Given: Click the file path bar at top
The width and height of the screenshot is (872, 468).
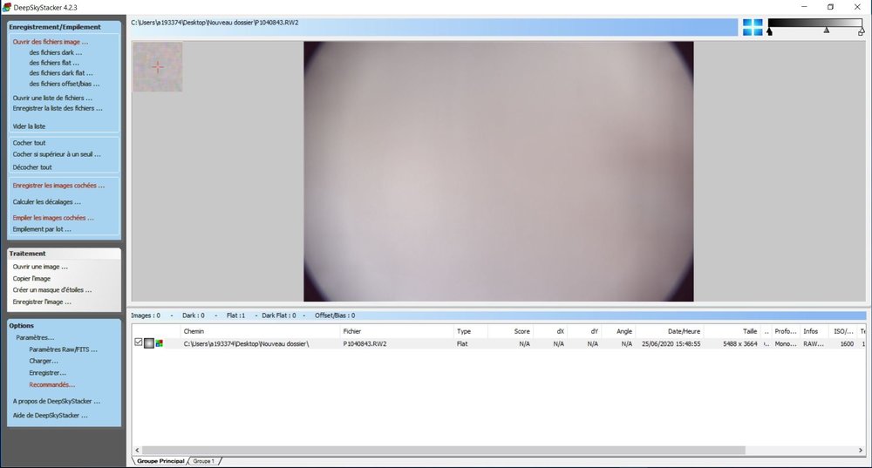Looking at the screenshot, I should [433, 27].
